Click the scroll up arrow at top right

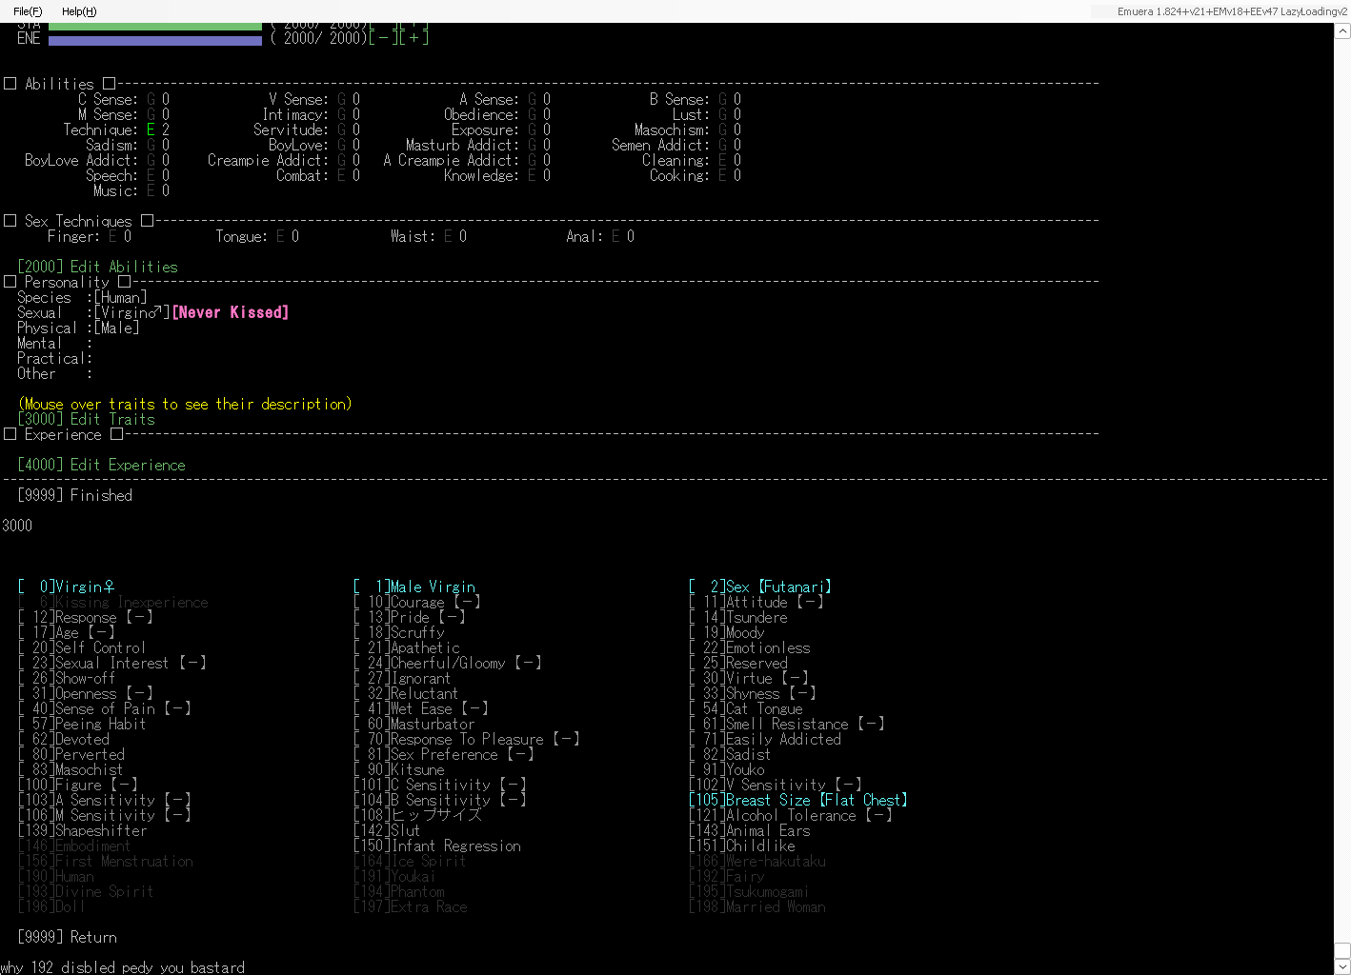[x=1341, y=31]
